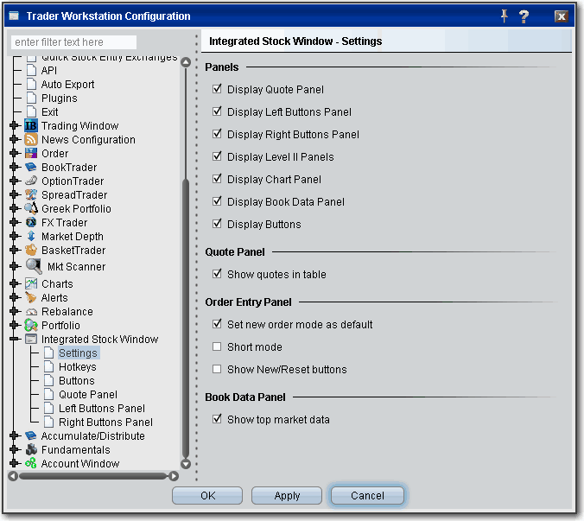The height and width of the screenshot is (521, 584).
Task: Click the OptionTrader icon
Action: [x=31, y=181]
